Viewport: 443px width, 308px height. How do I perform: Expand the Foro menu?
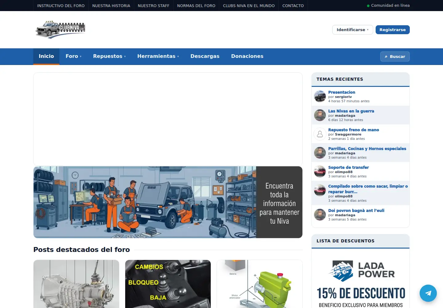tap(74, 56)
